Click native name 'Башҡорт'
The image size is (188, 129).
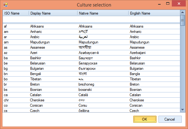click(x=86, y=58)
